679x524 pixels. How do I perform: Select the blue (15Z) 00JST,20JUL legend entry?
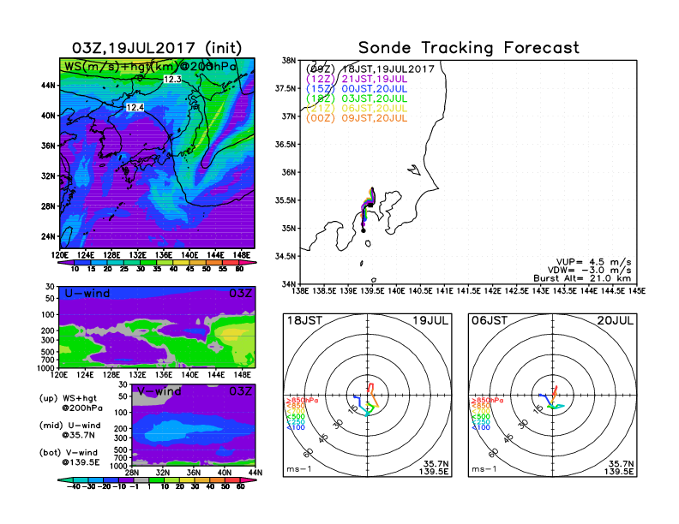pos(357,89)
